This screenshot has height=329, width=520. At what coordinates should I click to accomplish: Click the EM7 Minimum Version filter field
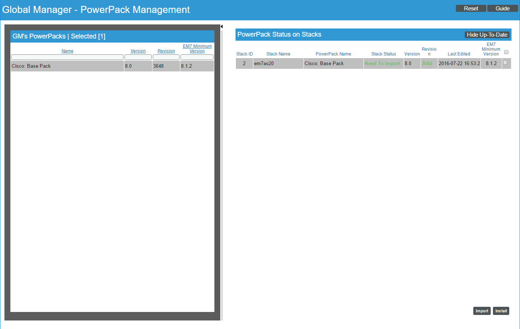(x=197, y=57)
